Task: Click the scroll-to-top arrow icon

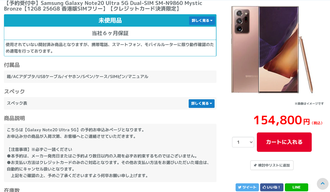Action: (x=322, y=184)
